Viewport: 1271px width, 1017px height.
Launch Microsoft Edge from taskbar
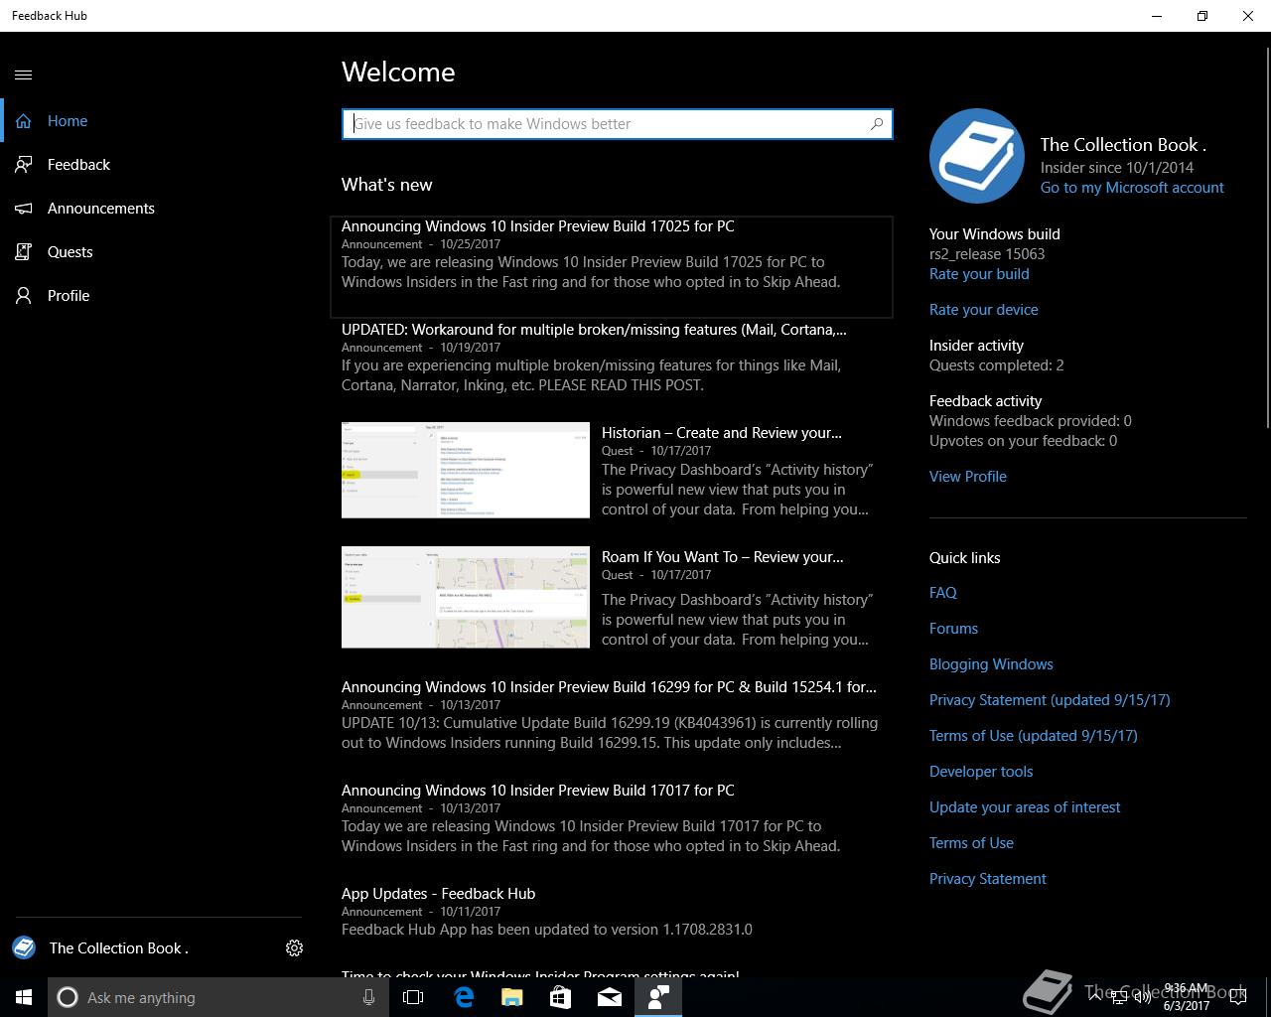464,997
